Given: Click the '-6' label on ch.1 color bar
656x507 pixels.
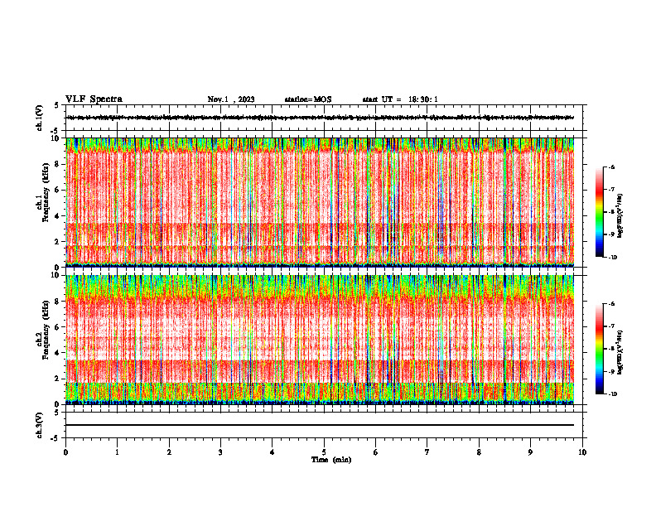Looking at the screenshot, I should pos(612,167).
